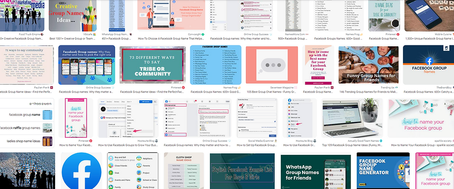Select related search 'ladies shop name ideas'
The image size is (454, 189).
pyautogui.click(x=27, y=141)
